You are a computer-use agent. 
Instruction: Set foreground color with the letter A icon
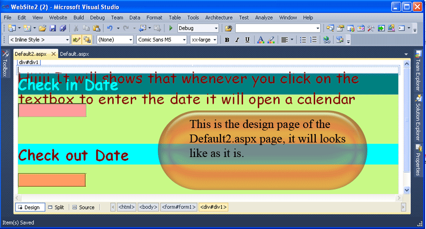[261, 40]
